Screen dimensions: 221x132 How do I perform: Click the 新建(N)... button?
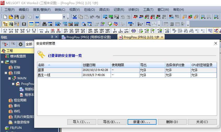coord(142,122)
